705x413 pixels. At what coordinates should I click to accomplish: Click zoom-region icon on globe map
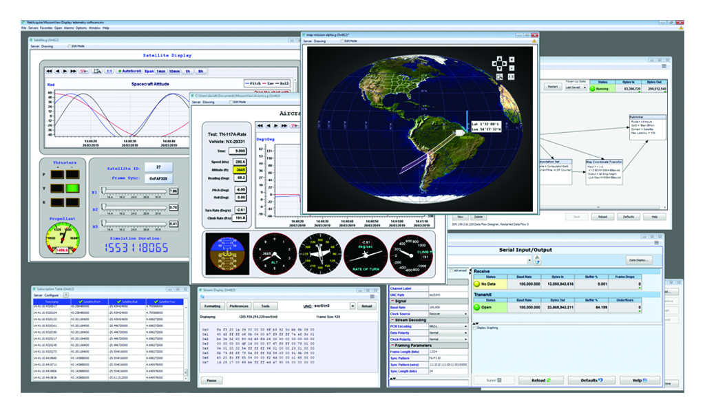tap(500, 77)
